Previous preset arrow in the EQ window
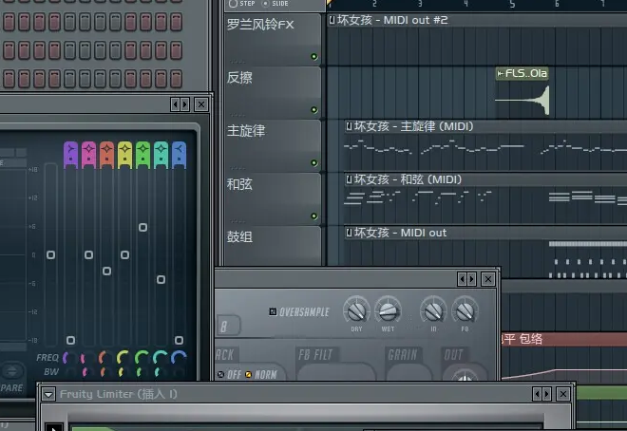This screenshot has height=431, width=627. point(175,104)
